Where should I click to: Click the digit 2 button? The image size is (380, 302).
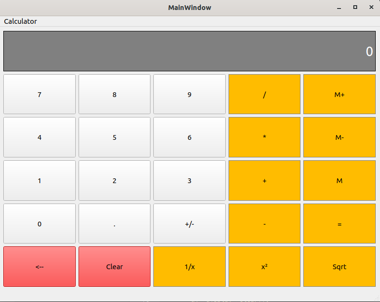click(x=114, y=181)
